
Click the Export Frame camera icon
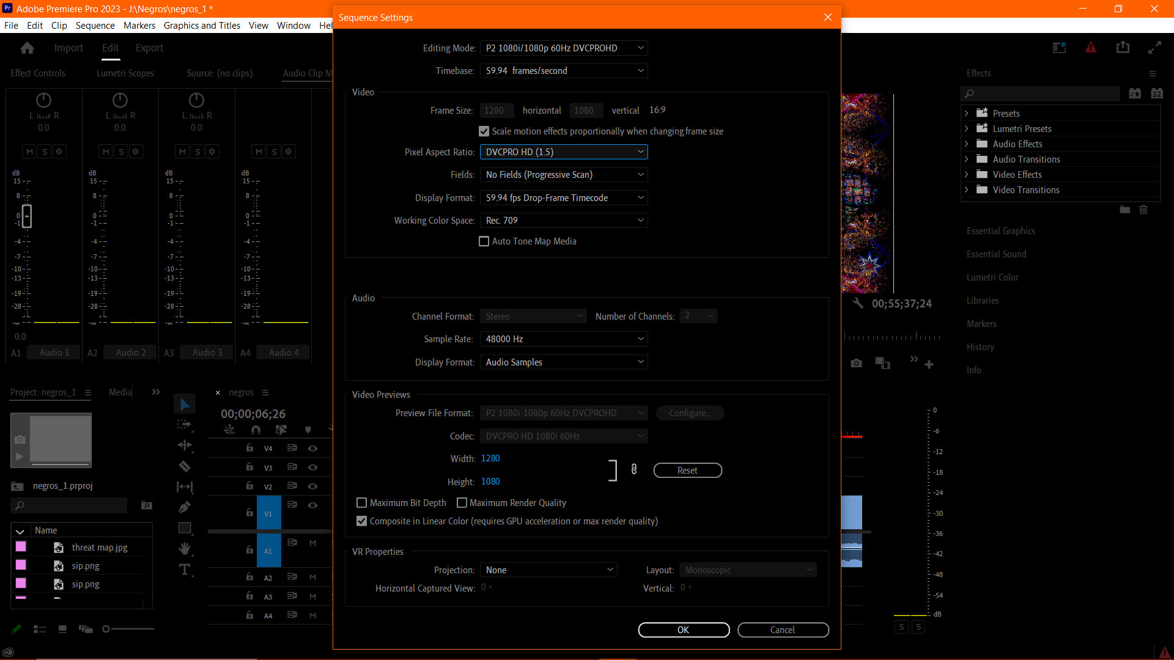[x=856, y=364]
